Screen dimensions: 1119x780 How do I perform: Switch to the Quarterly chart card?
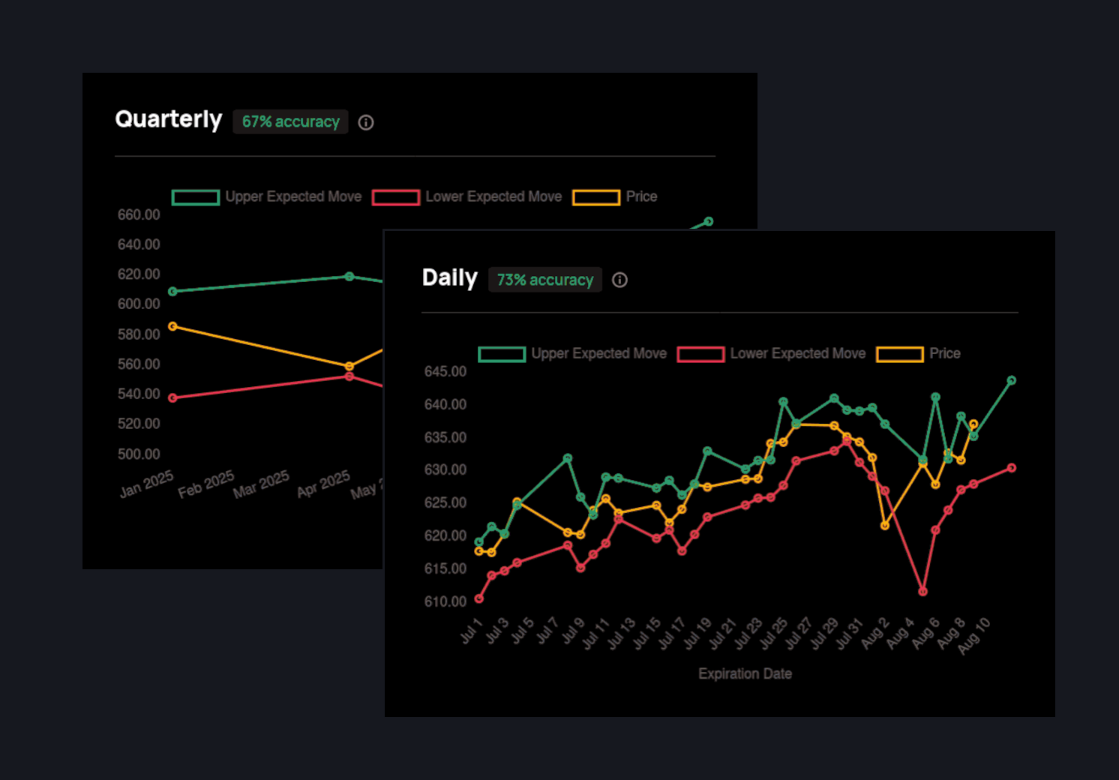(168, 119)
